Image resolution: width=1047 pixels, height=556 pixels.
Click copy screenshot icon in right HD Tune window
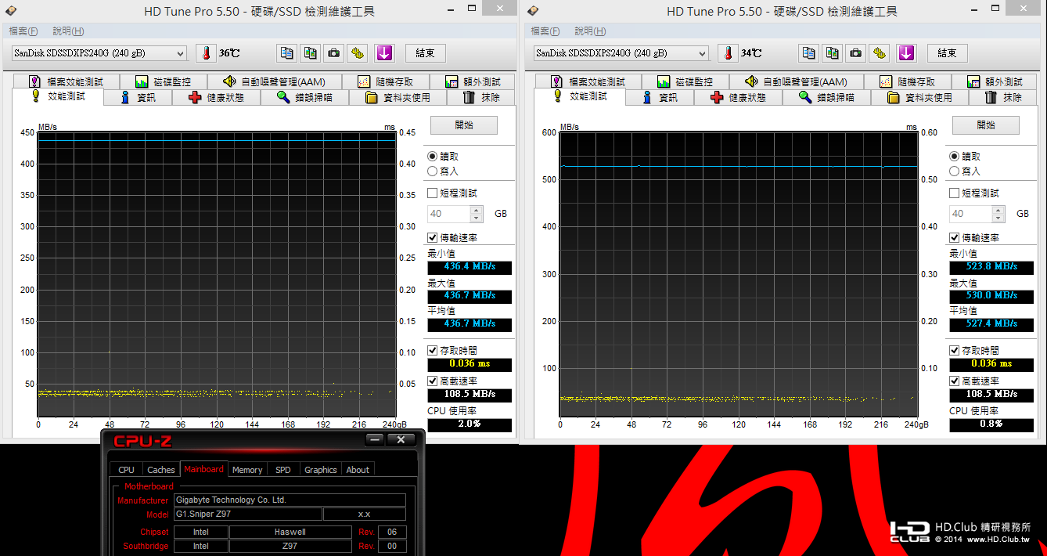833,53
